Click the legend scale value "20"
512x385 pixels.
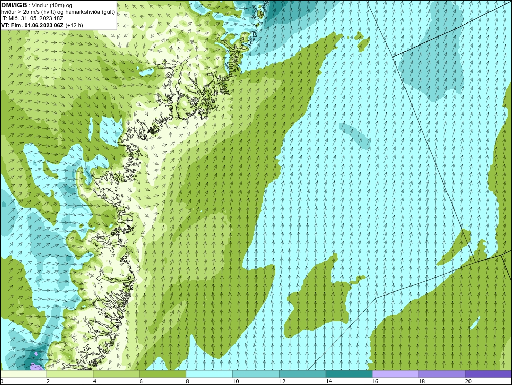pos(468,381)
